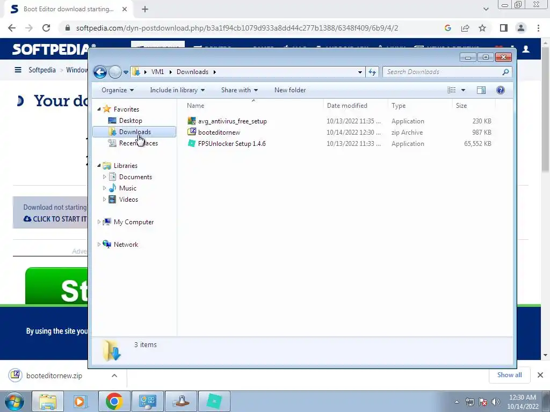Click the Chrome profile avatar icon
The height and width of the screenshot is (412, 550).
521,28
